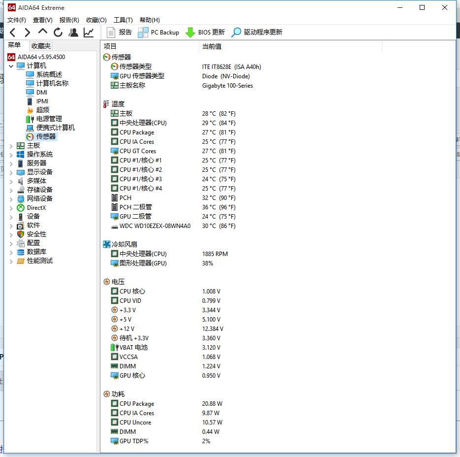460x457 pixels.
Task: Switch to the 收藏夹 tab
Action: (41, 46)
